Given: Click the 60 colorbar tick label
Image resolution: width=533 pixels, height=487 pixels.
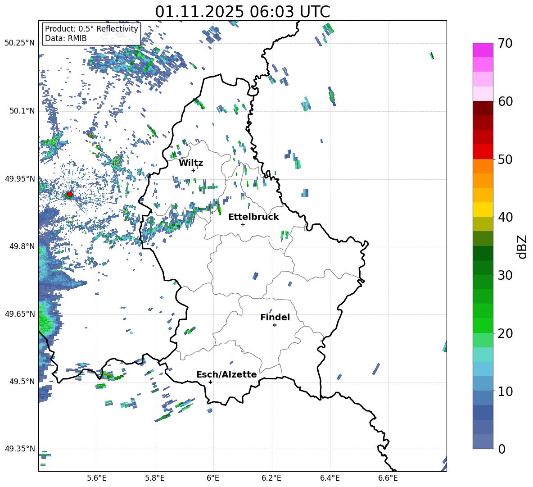Looking at the screenshot, I should pyautogui.click(x=505, y=101).
